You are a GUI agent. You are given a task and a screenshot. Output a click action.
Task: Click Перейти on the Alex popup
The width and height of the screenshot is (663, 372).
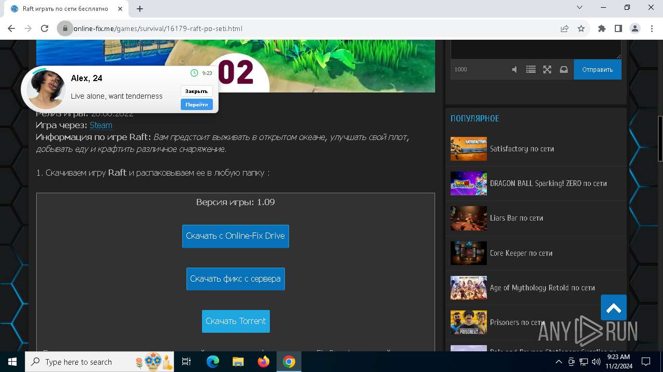click(196, 104)
